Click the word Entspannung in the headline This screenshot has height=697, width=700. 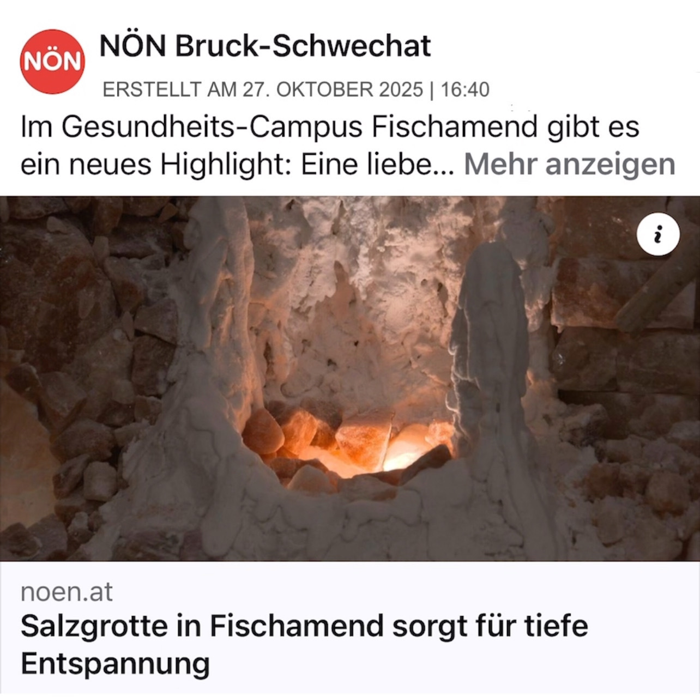(115, 664)
